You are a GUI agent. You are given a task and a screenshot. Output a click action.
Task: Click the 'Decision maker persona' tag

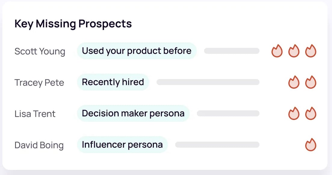133,113
